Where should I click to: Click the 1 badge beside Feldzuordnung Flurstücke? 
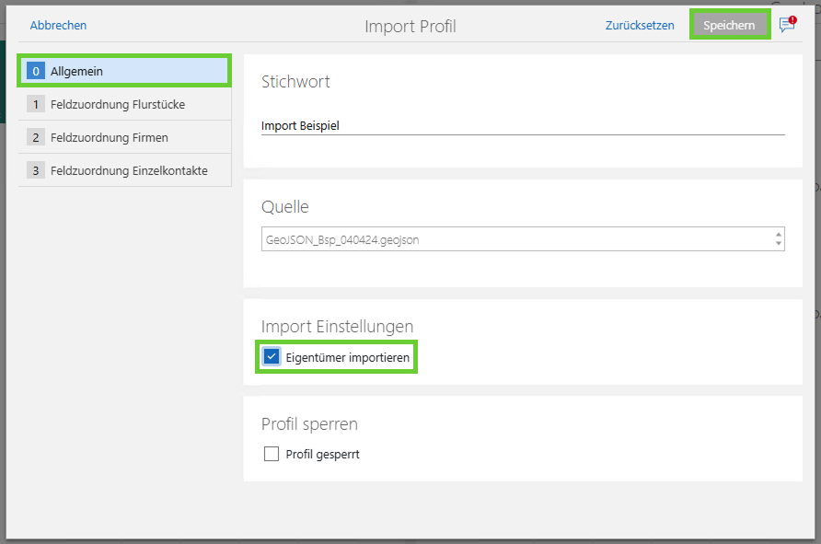click(x=36, y=104)
